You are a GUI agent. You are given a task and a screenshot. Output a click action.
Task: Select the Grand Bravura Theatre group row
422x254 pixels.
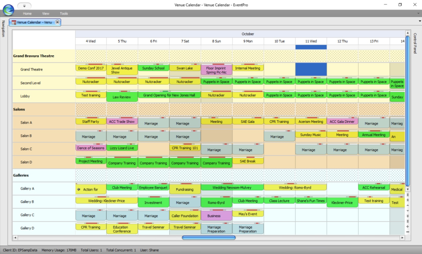[x=44, y=56]
